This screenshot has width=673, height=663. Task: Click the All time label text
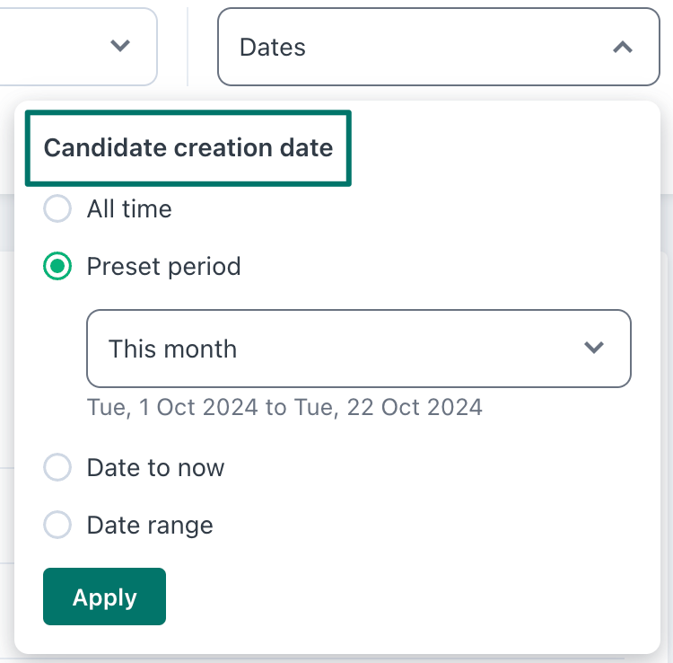pos(129,209)
